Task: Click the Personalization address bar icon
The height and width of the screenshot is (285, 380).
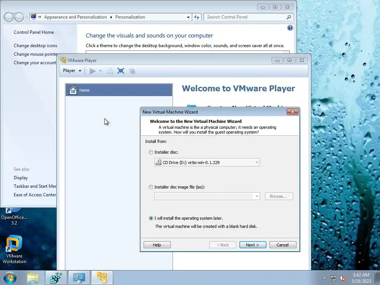Action: (x=33, y=17)
